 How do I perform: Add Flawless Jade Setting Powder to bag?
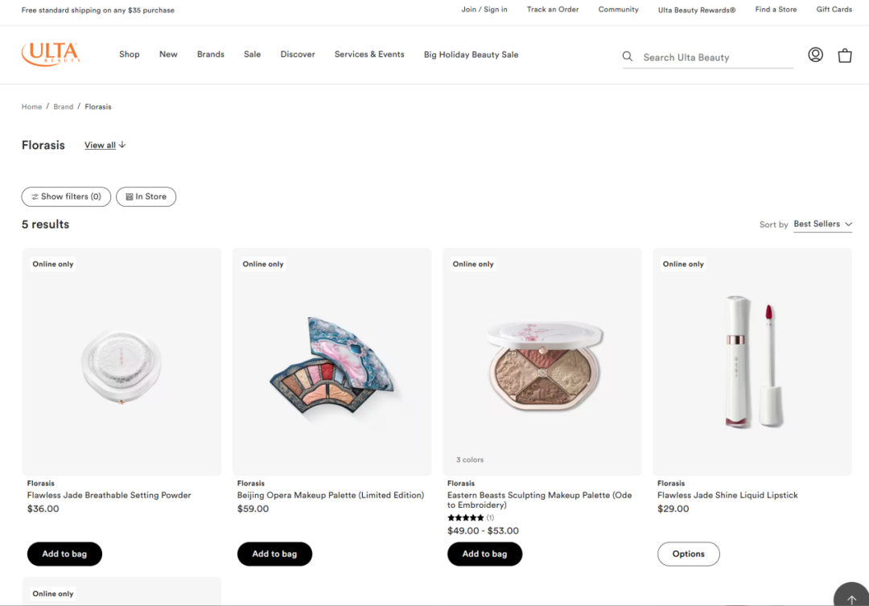64,554
